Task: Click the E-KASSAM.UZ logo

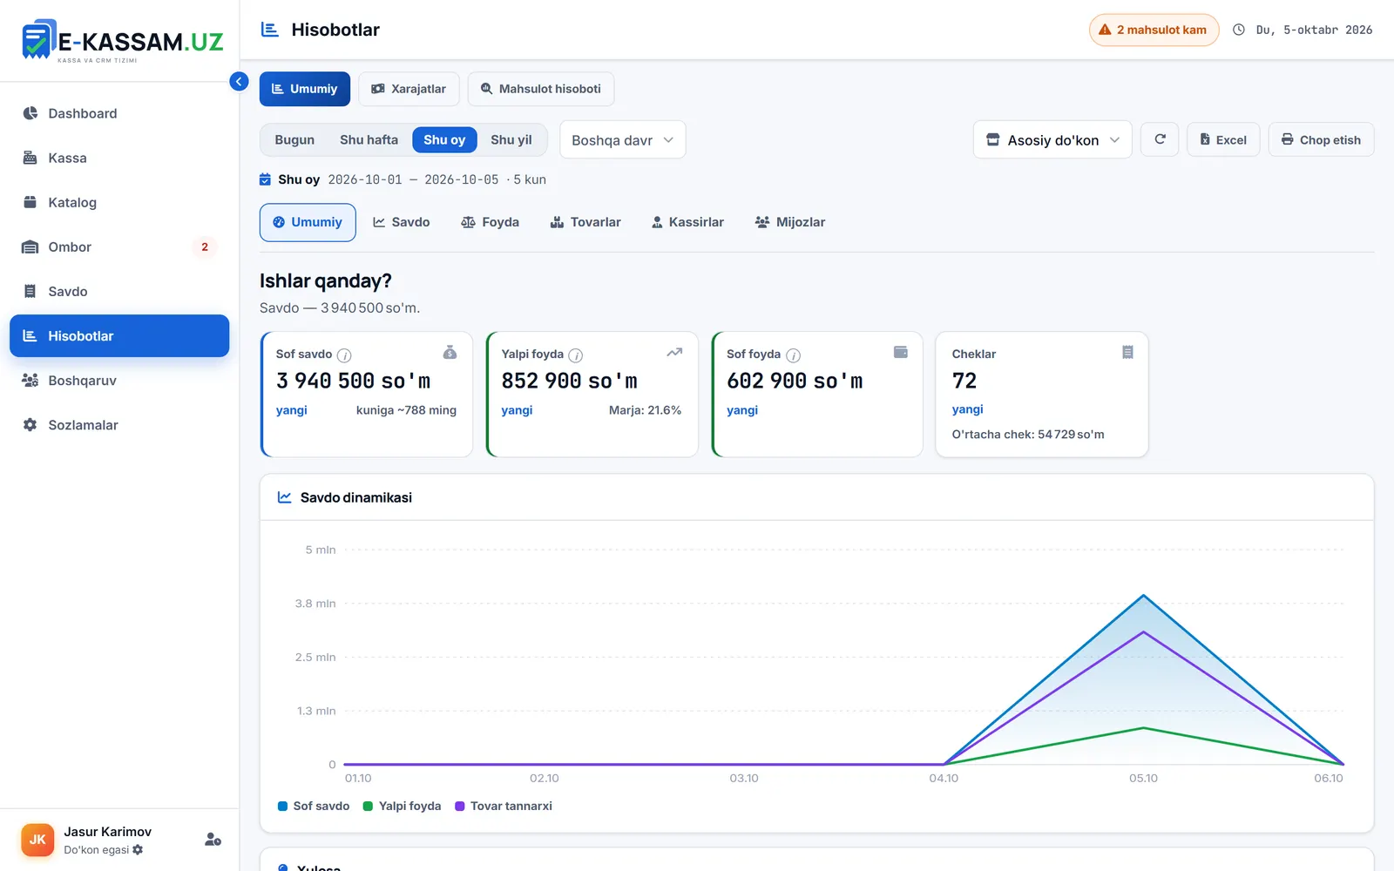Action: pos(122,41)
